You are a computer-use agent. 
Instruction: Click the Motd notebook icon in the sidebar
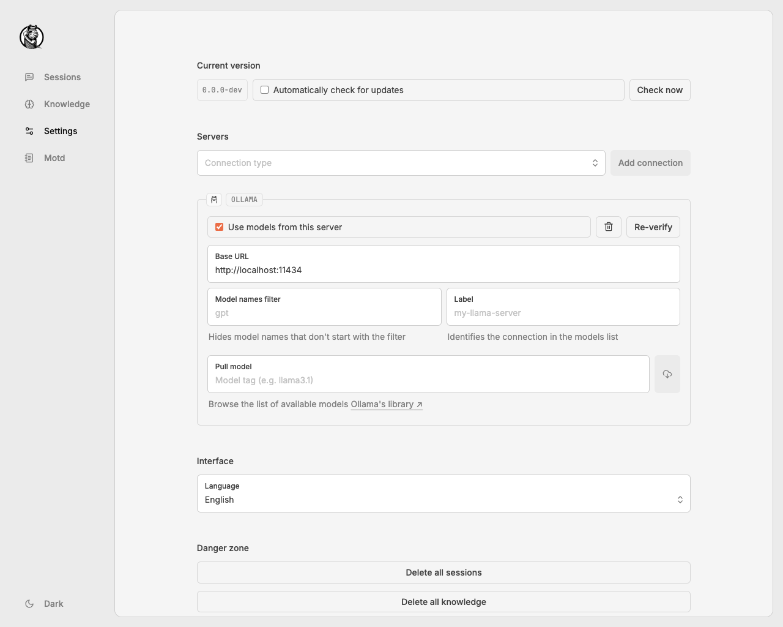(x=29, y=158)
